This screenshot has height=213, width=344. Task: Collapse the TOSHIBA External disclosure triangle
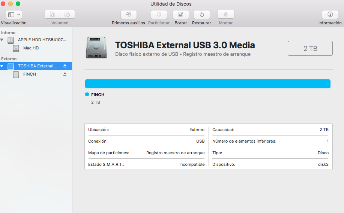point(2,66)
